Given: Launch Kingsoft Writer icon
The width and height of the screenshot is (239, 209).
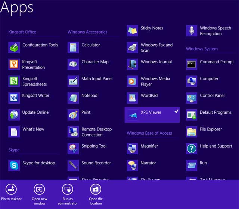Looking at the screenshot, I should [14, 98].
